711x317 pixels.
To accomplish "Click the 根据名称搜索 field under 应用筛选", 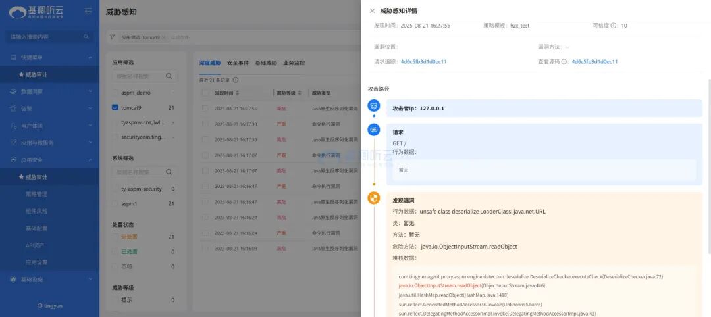I will click(140, 76).
